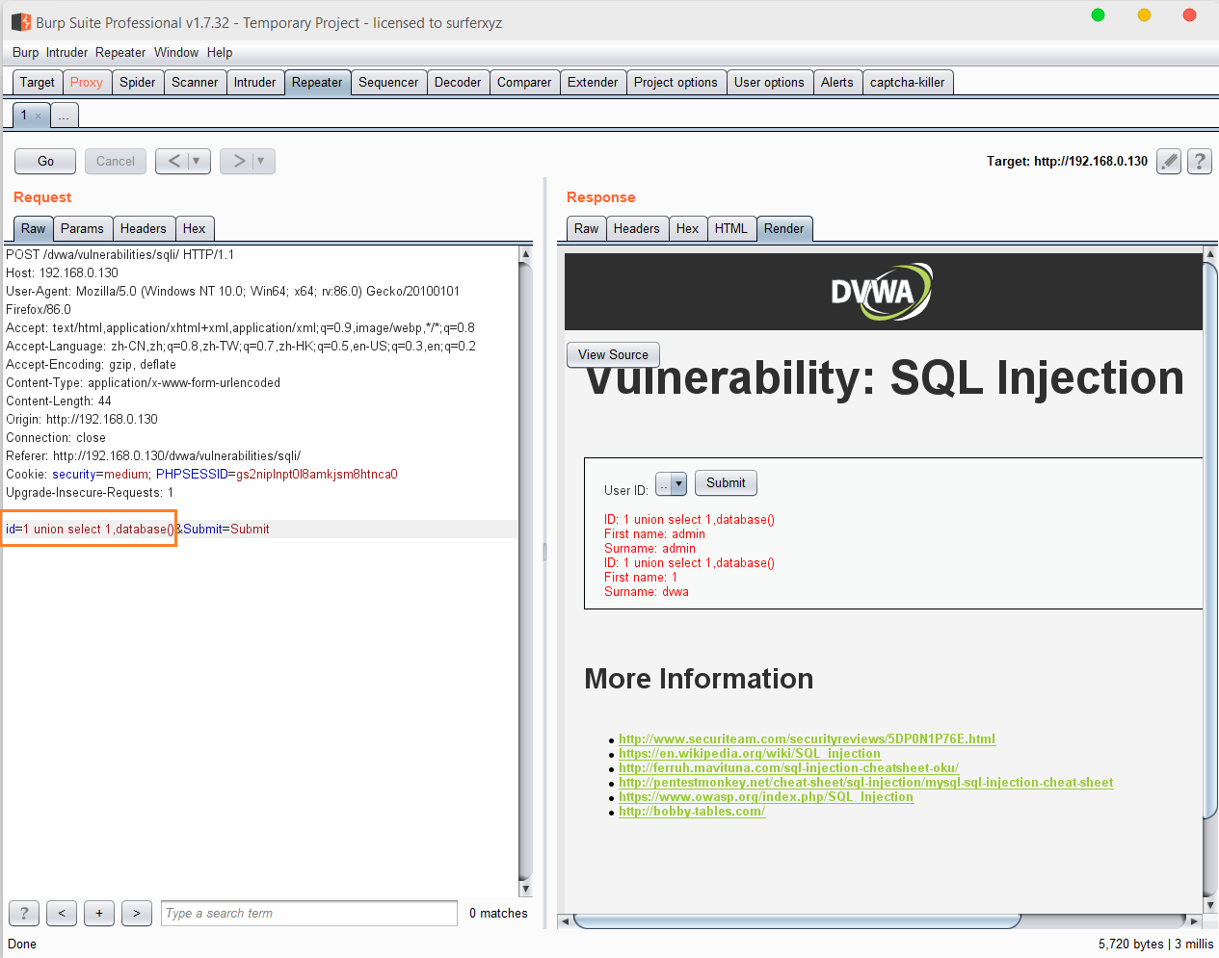
Task: Jump to previous search match button
Action: pyautogui.click(x=62, y=913)
